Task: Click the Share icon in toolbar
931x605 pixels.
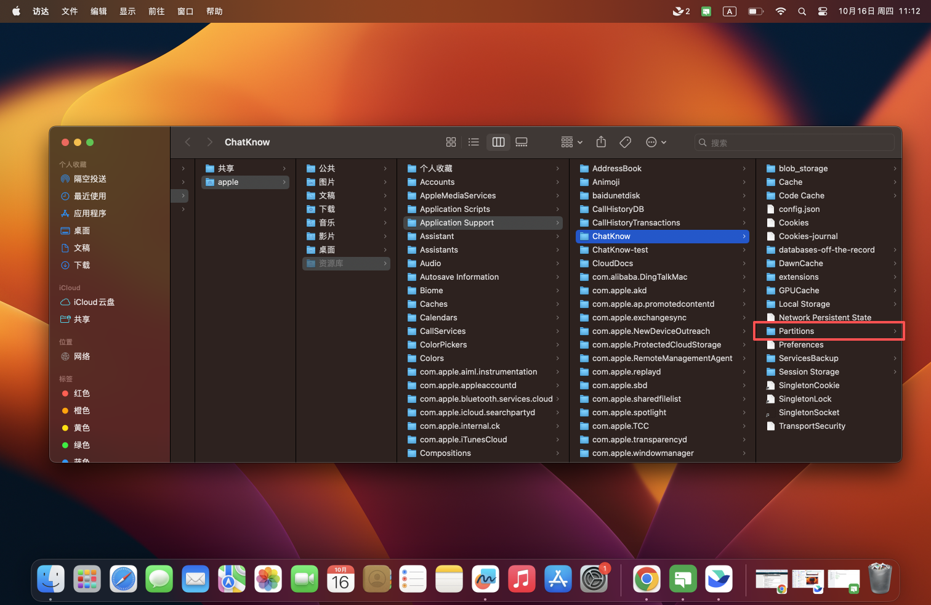Action: point(601,142)
